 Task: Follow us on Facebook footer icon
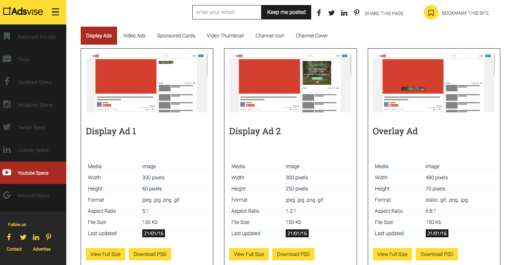[9, 237]
